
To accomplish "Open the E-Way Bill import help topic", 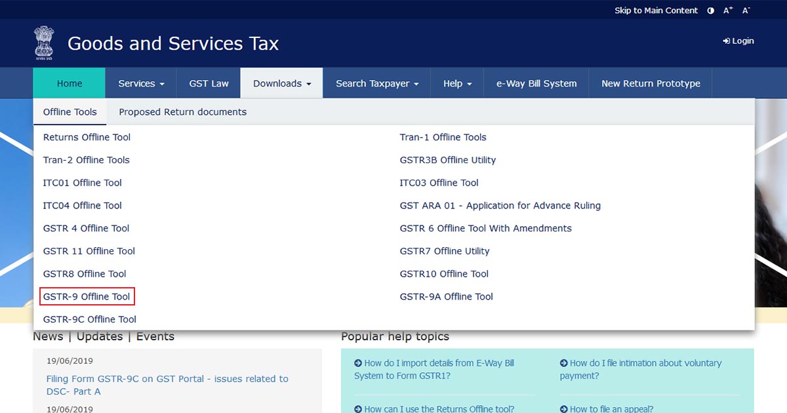I will [x=434, y=370].
